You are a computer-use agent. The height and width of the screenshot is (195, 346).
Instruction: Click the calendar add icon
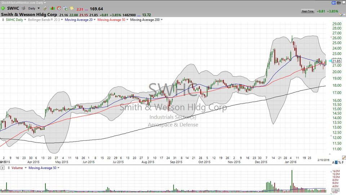point(66,8)
